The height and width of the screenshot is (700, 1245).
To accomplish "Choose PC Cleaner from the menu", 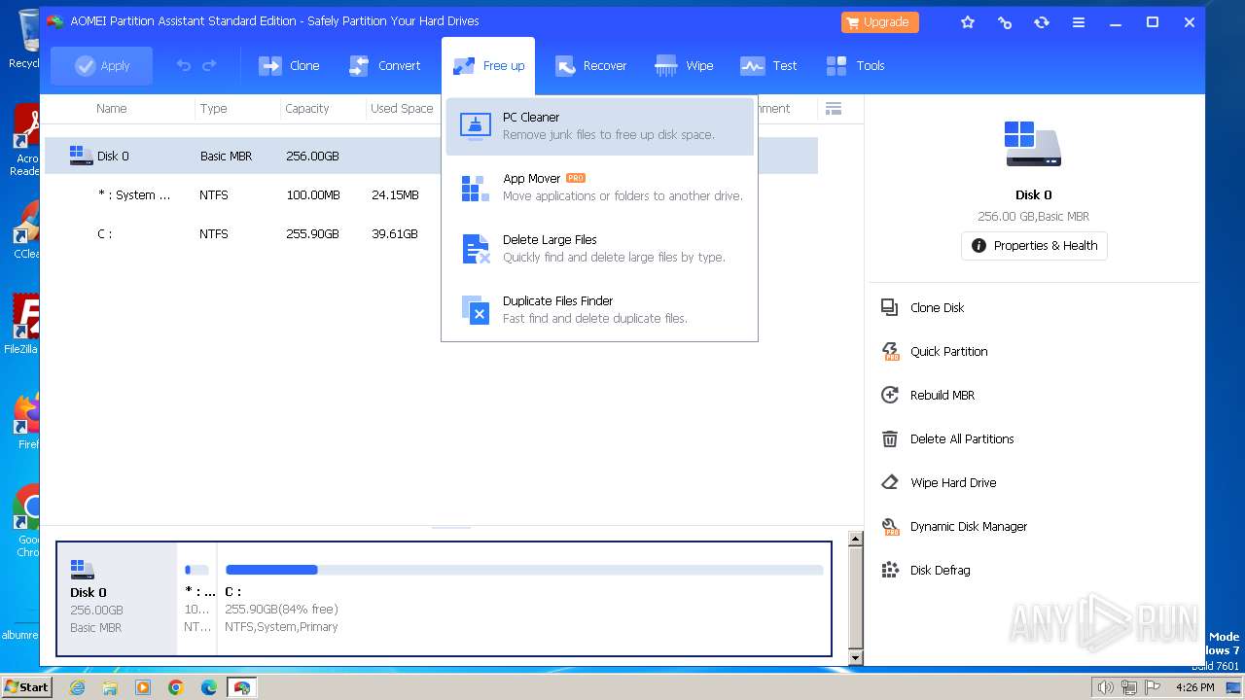I will click(599, 125).
